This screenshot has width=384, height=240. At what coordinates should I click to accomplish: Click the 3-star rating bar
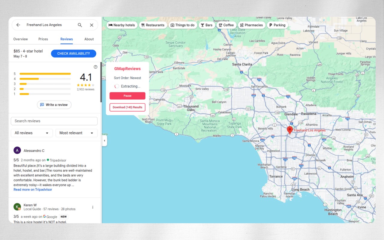tap(45, 84)
